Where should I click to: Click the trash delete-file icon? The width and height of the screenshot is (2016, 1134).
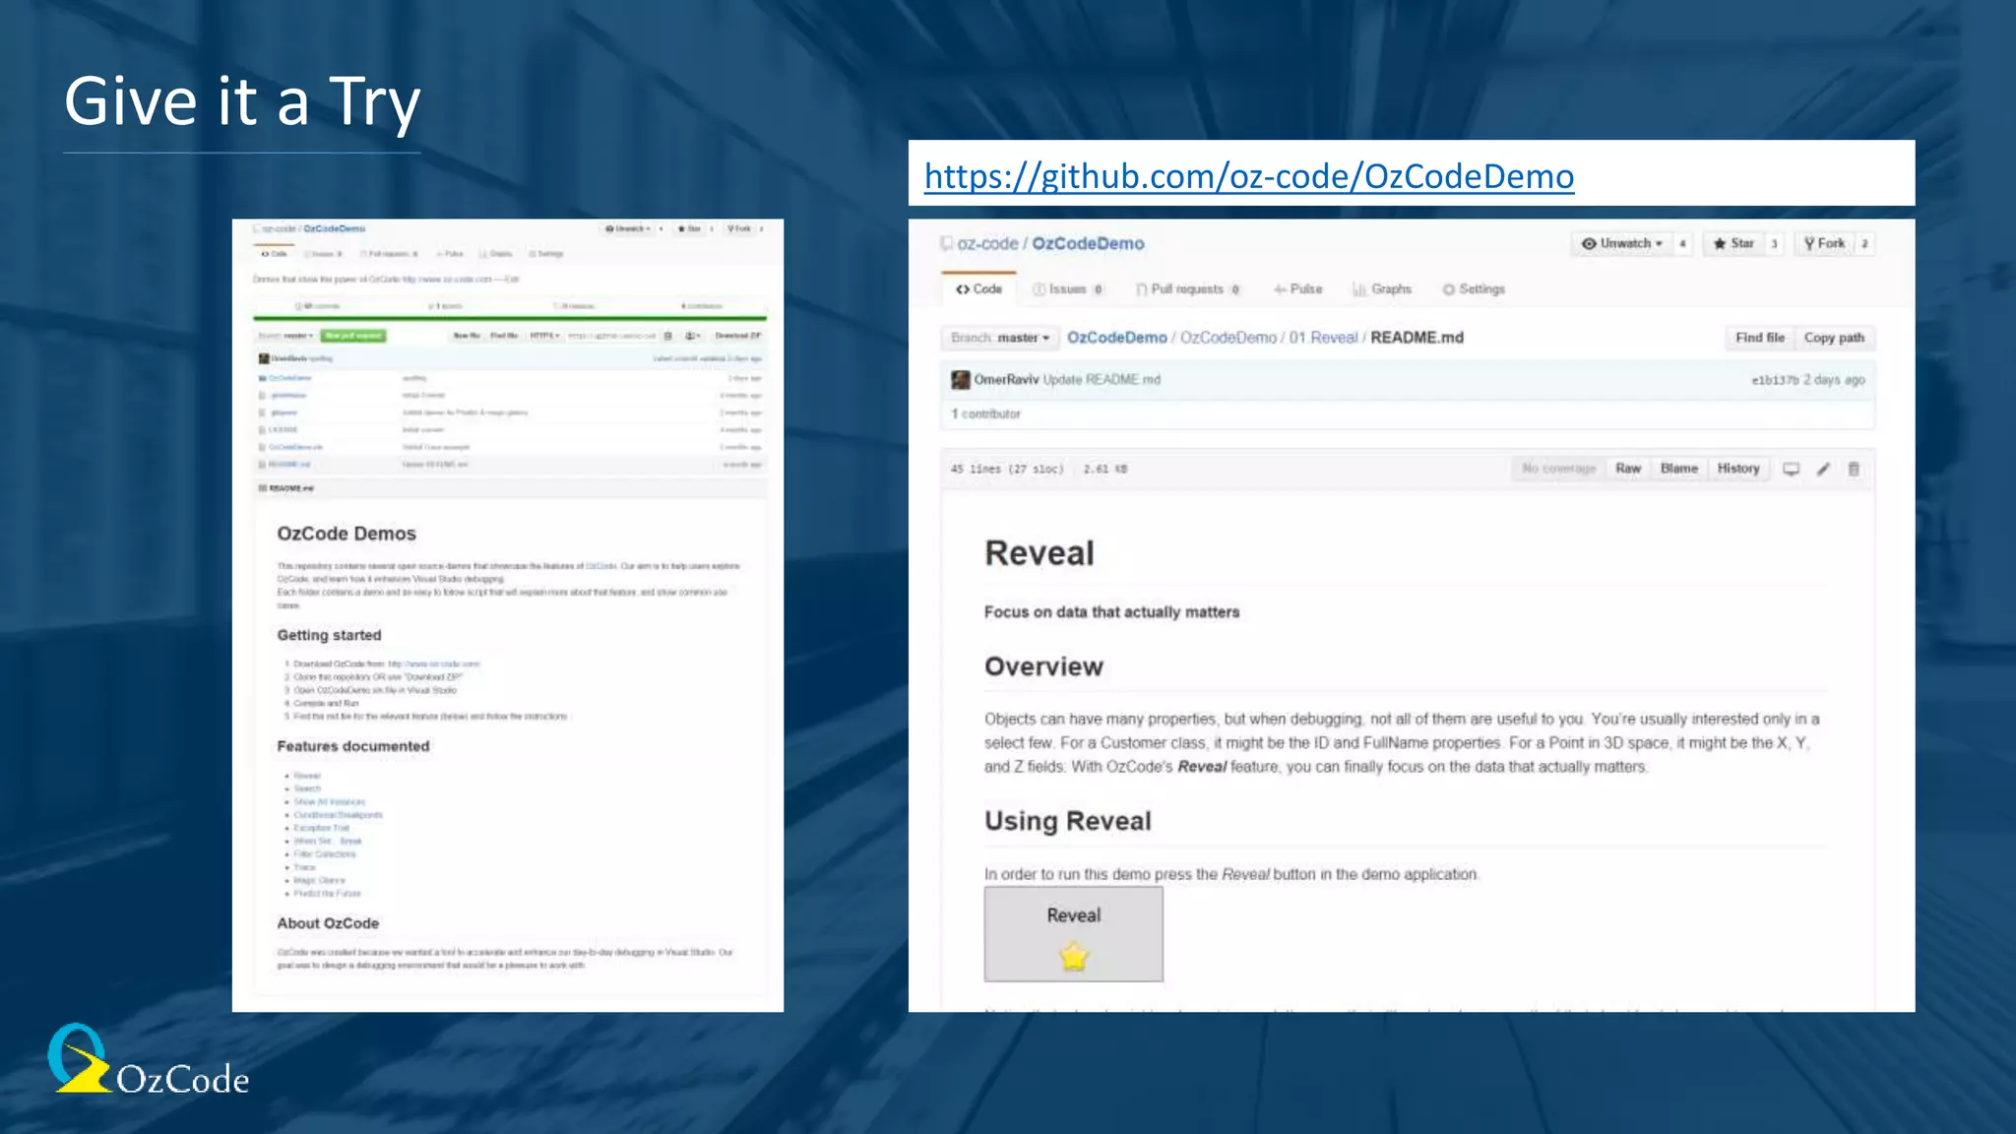click(x=1854, y=470)
